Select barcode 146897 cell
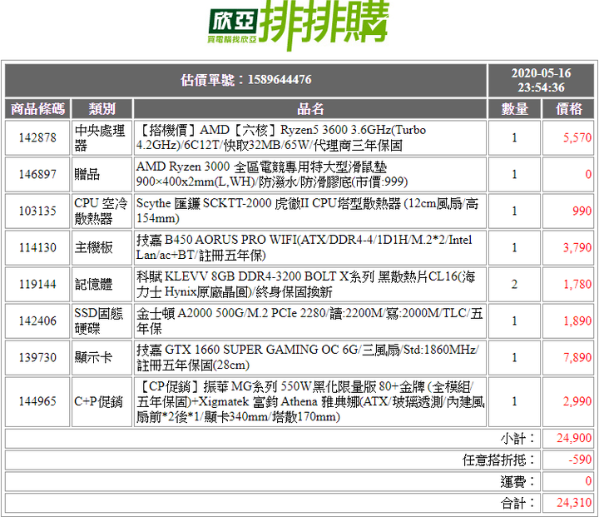This screenshot has width=599, height=517. [37, 174]
